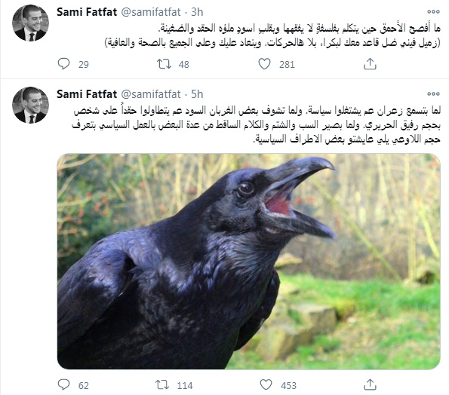449x395 pixels.
Task: Open the crow photo in full view
Action: pos(248,261)
